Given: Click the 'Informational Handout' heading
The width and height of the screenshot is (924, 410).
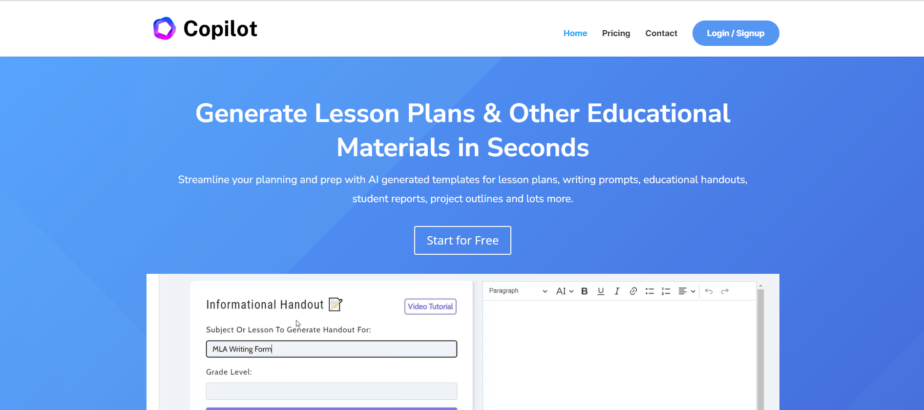Looking at the screenshot, I should point(265,305).
